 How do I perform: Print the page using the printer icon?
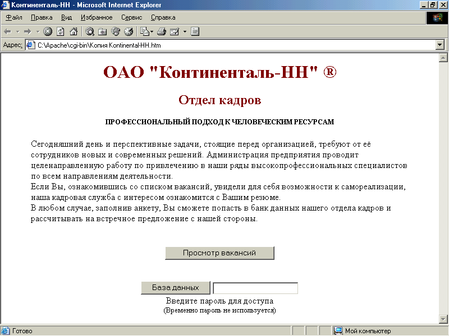coord(162,31)
